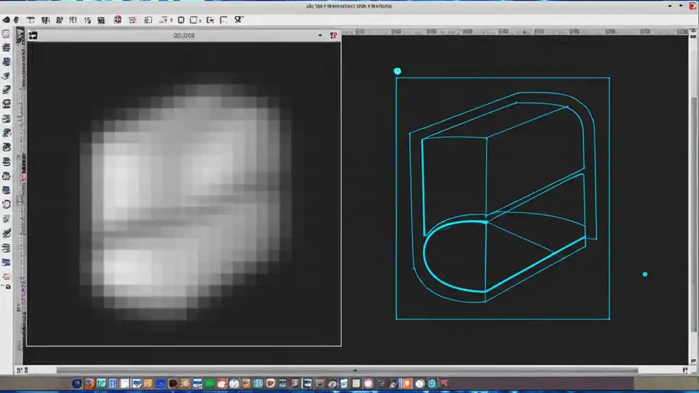Viewport: 699px width, 393px height.
Task: Activate the Selection tool in the left palette
Action: pyautogui.click(x=7, y=34)
